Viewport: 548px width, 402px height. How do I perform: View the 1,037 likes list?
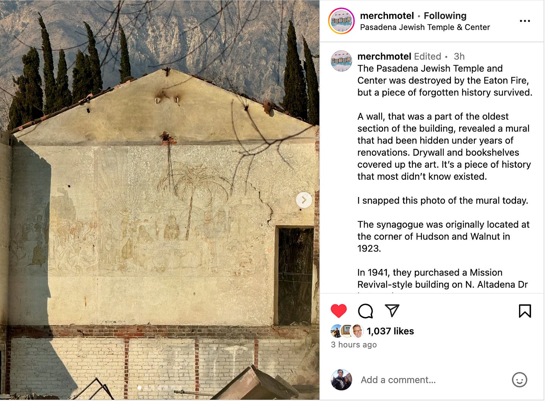[x=390, y=331]
